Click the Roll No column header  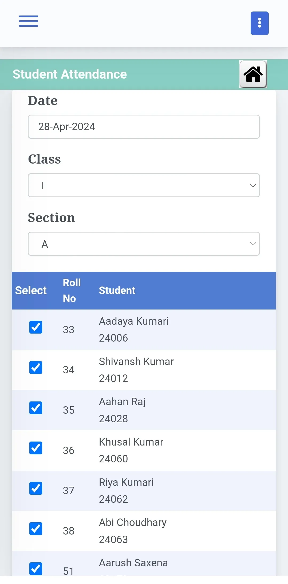click(72, 291)
